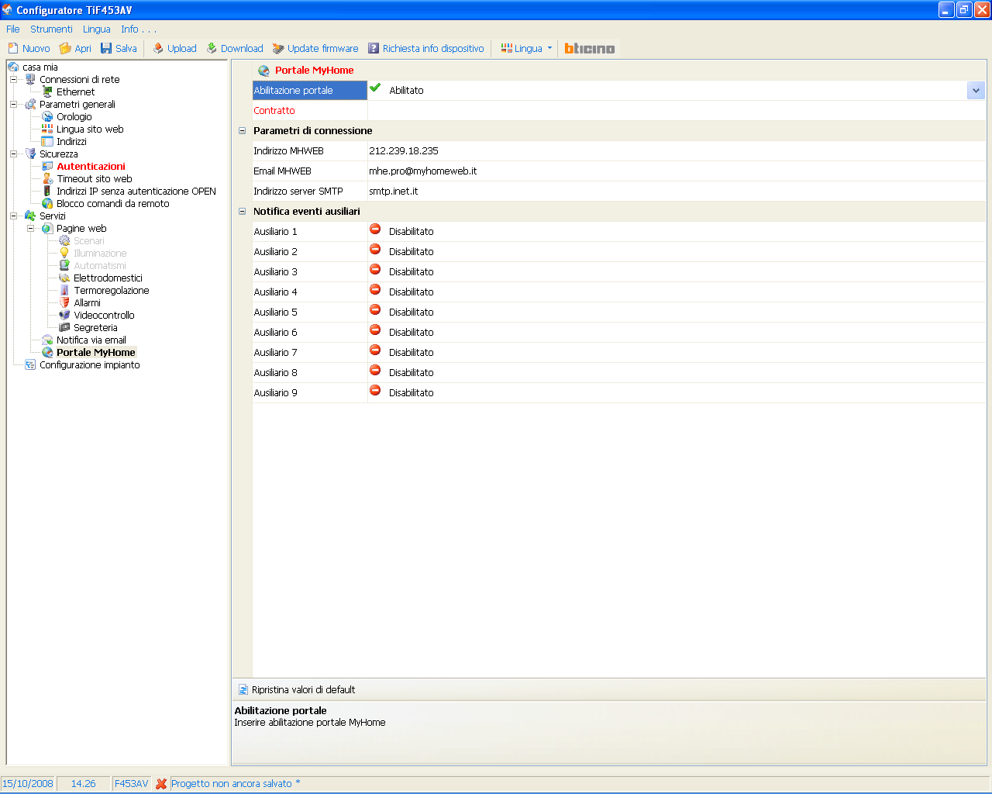Click the Upload toolbar icon
The image size is (992, 794).
[x=158, y=48]
